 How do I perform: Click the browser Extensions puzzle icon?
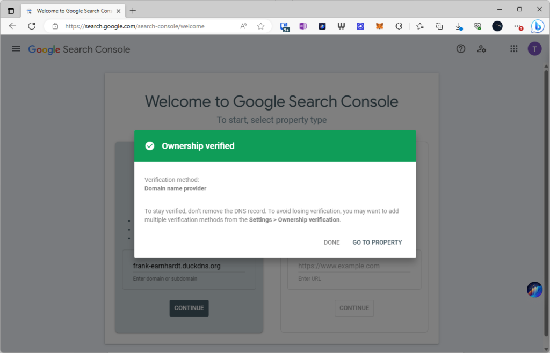point(399,26)
